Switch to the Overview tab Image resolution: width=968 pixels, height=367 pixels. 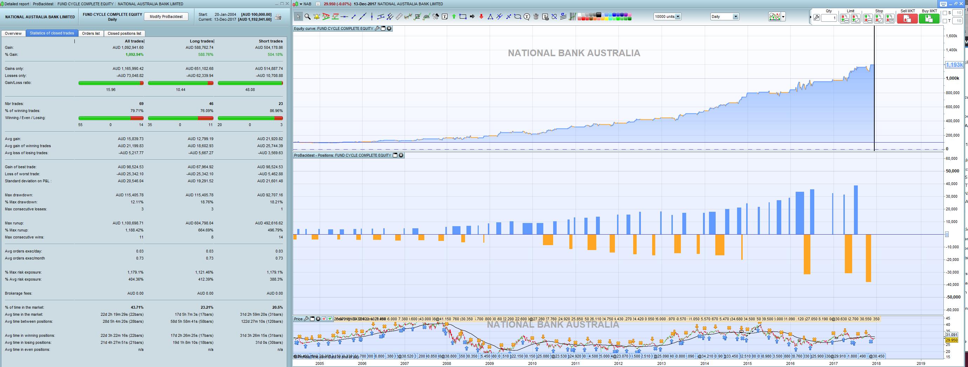(x=13, y=33)
